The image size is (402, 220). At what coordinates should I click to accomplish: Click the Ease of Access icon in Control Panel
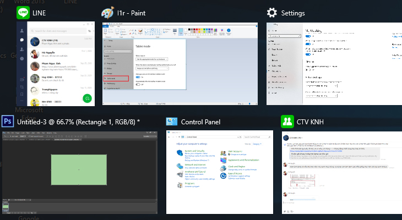(224, 175)
